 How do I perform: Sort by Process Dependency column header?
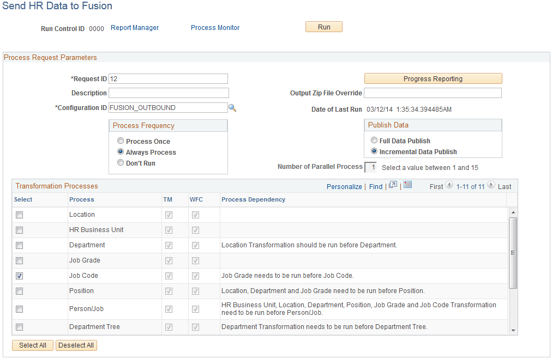tap(253, 199)
